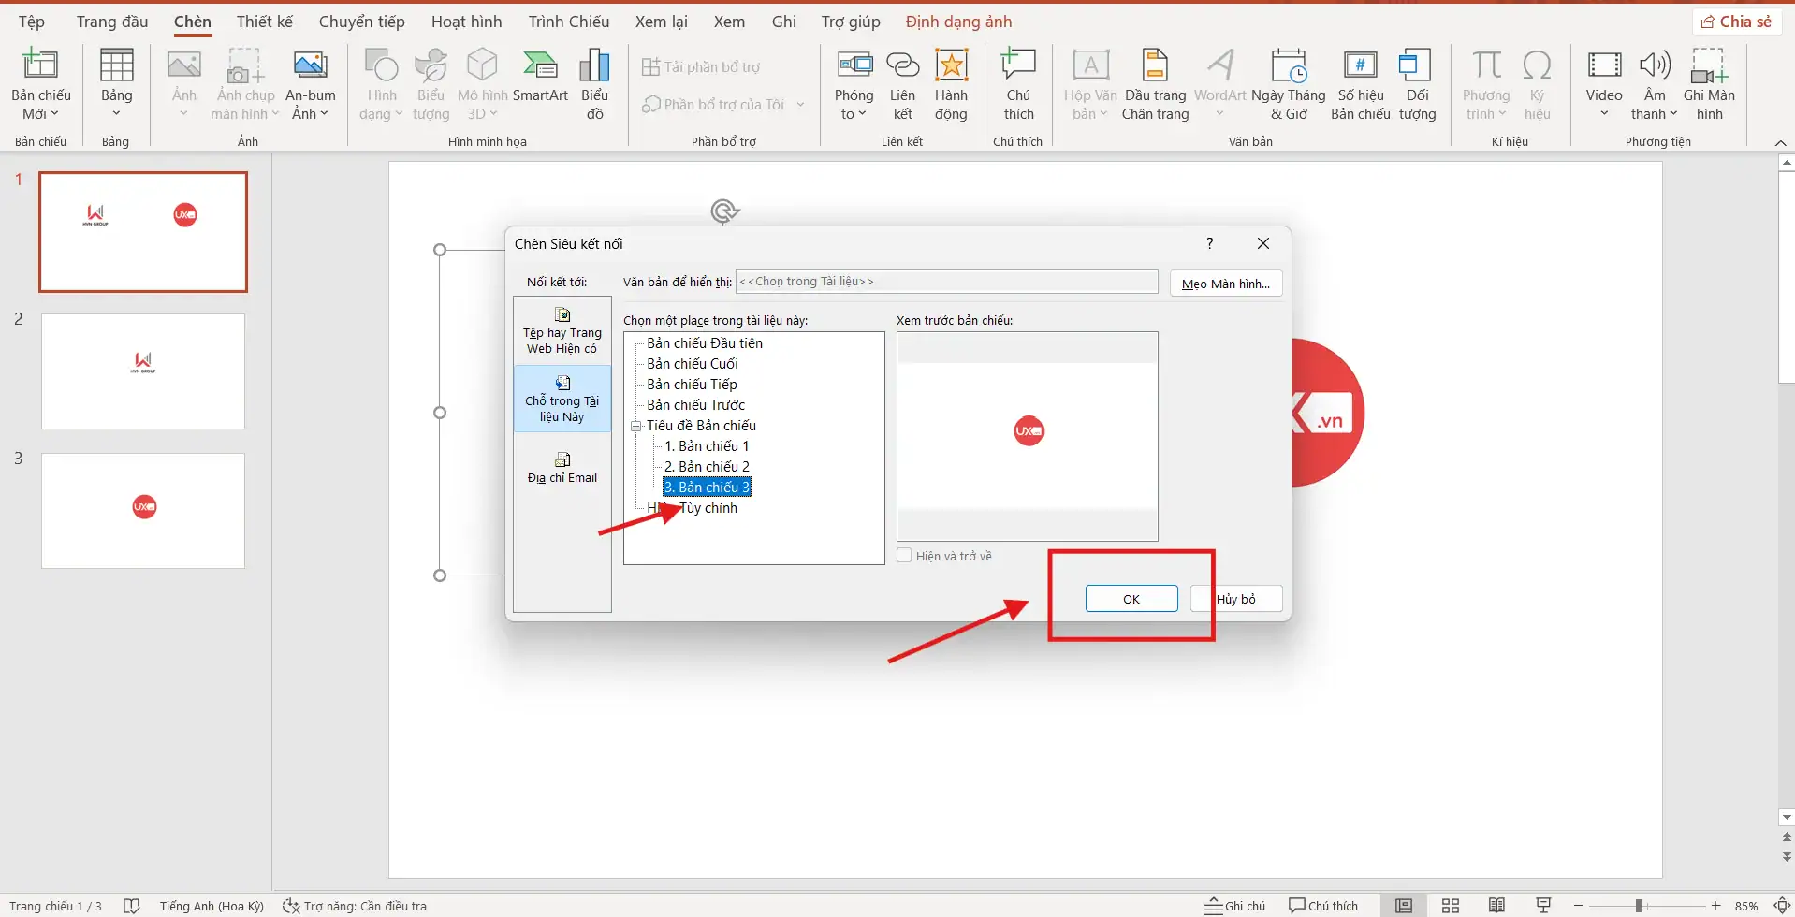Collapse the Tiêu đề Bản chiếu tree

636,426
